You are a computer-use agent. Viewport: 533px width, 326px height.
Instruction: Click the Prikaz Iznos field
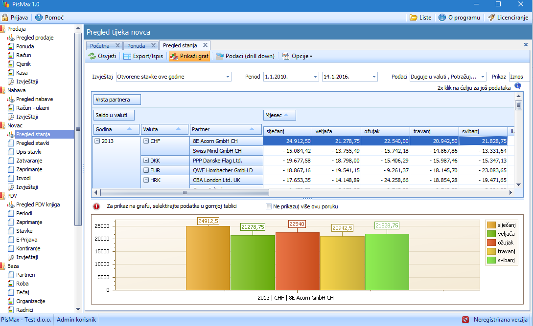[519, 77]
